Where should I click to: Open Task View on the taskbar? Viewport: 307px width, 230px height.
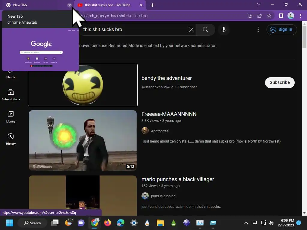(55, 223)
